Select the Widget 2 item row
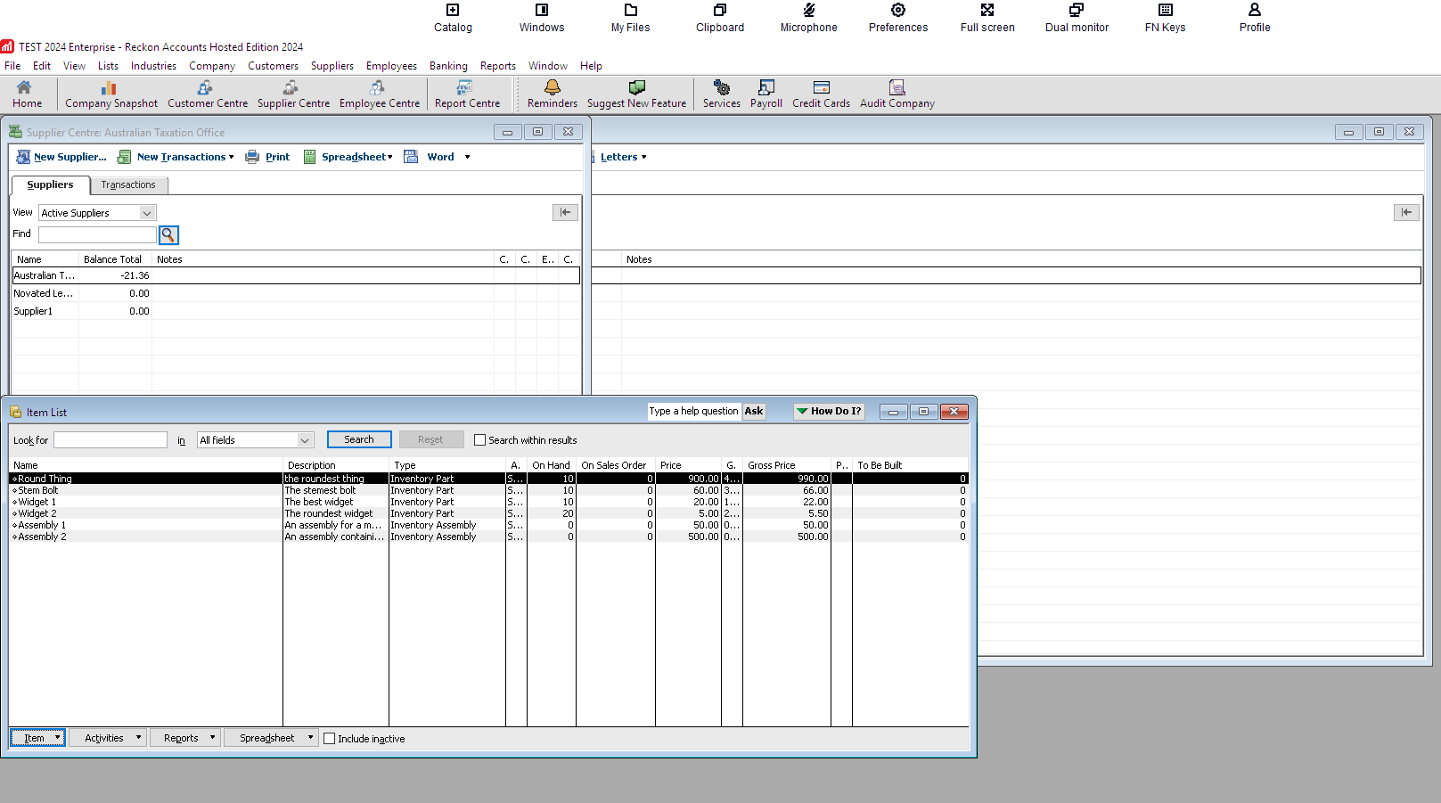Screen dimensions: 1441x803 point(488,513)
